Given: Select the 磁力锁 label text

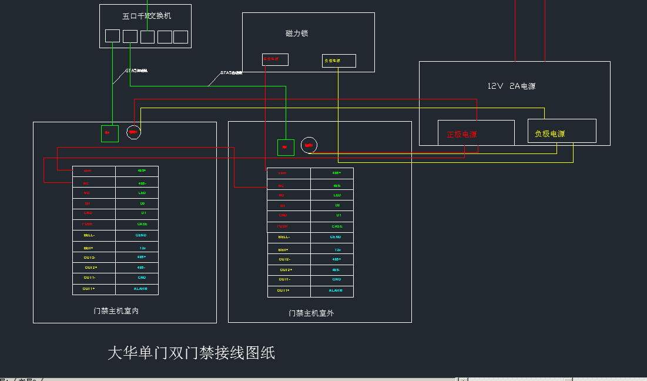Looking at the screenshot, I should pos(297,34).
